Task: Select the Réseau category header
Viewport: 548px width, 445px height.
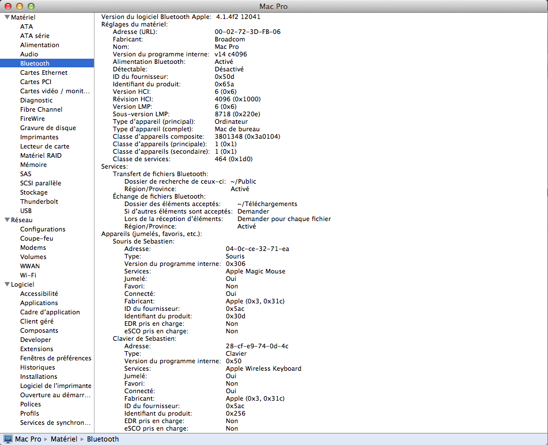Action: click(22, 220)
